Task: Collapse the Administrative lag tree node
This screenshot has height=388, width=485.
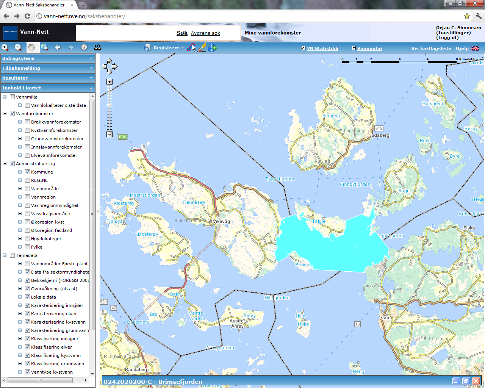Action: [5, 164]
